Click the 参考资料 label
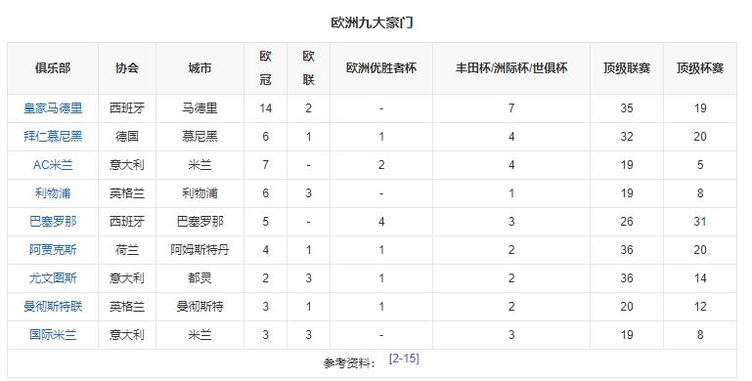752x381 pixels. point(349,363)
